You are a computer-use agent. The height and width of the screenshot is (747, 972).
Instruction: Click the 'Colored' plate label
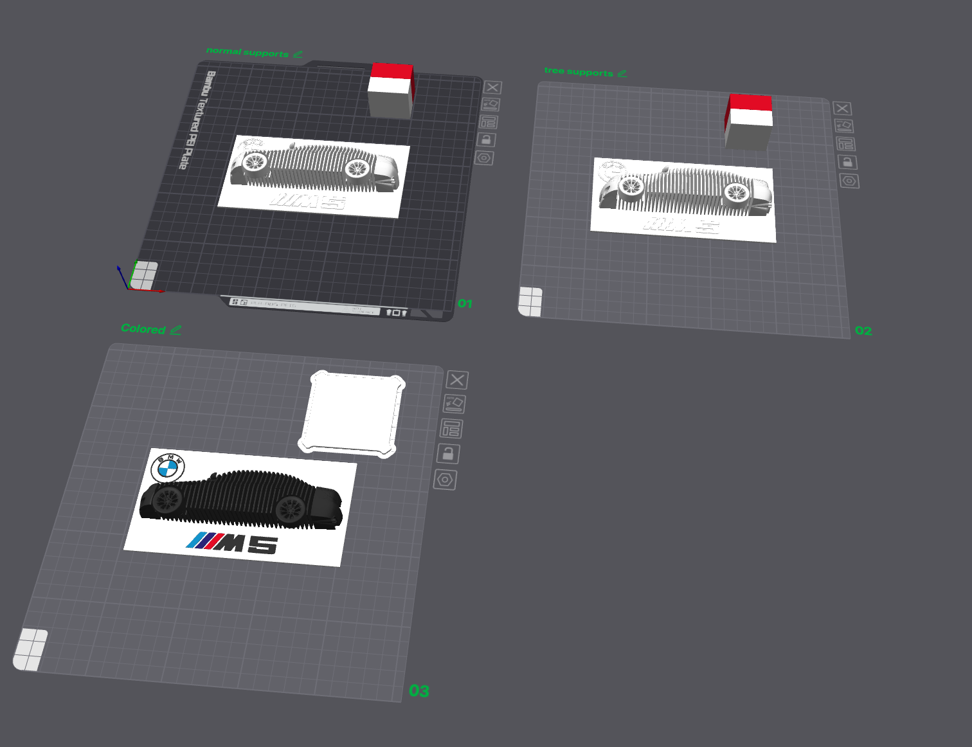coord(143,328)
